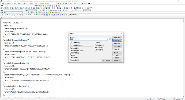Click the Replace (R) >> button
The width and height of the screenshot is (185, 100).
(117, 53)
